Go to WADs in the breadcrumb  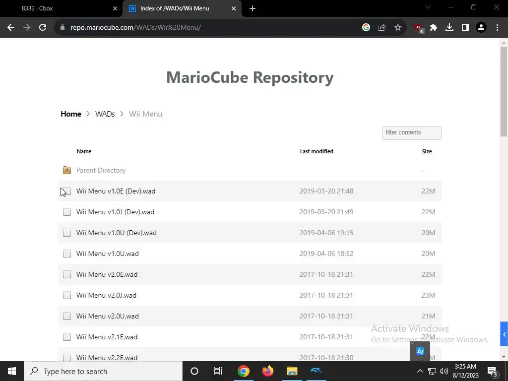(105, 114)
